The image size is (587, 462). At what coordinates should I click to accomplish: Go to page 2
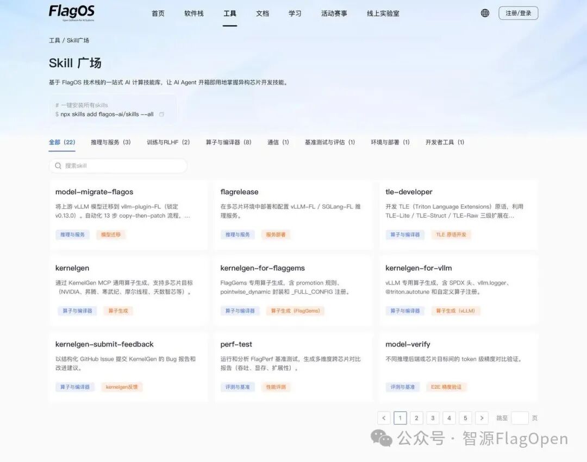416,418
